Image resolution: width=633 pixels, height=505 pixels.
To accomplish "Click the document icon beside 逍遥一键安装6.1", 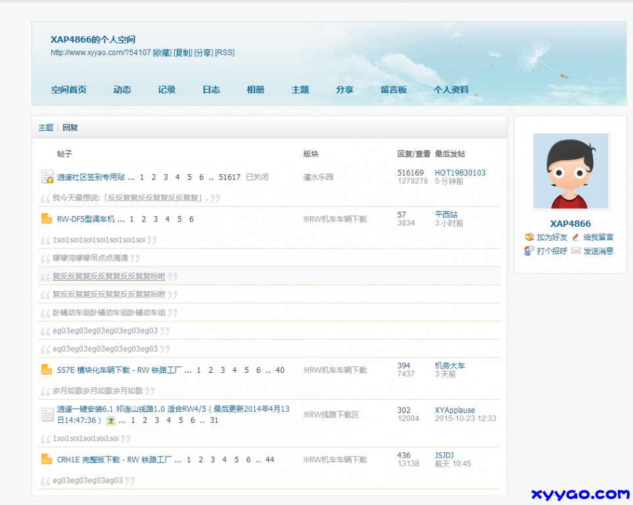I will coord(47,414).
